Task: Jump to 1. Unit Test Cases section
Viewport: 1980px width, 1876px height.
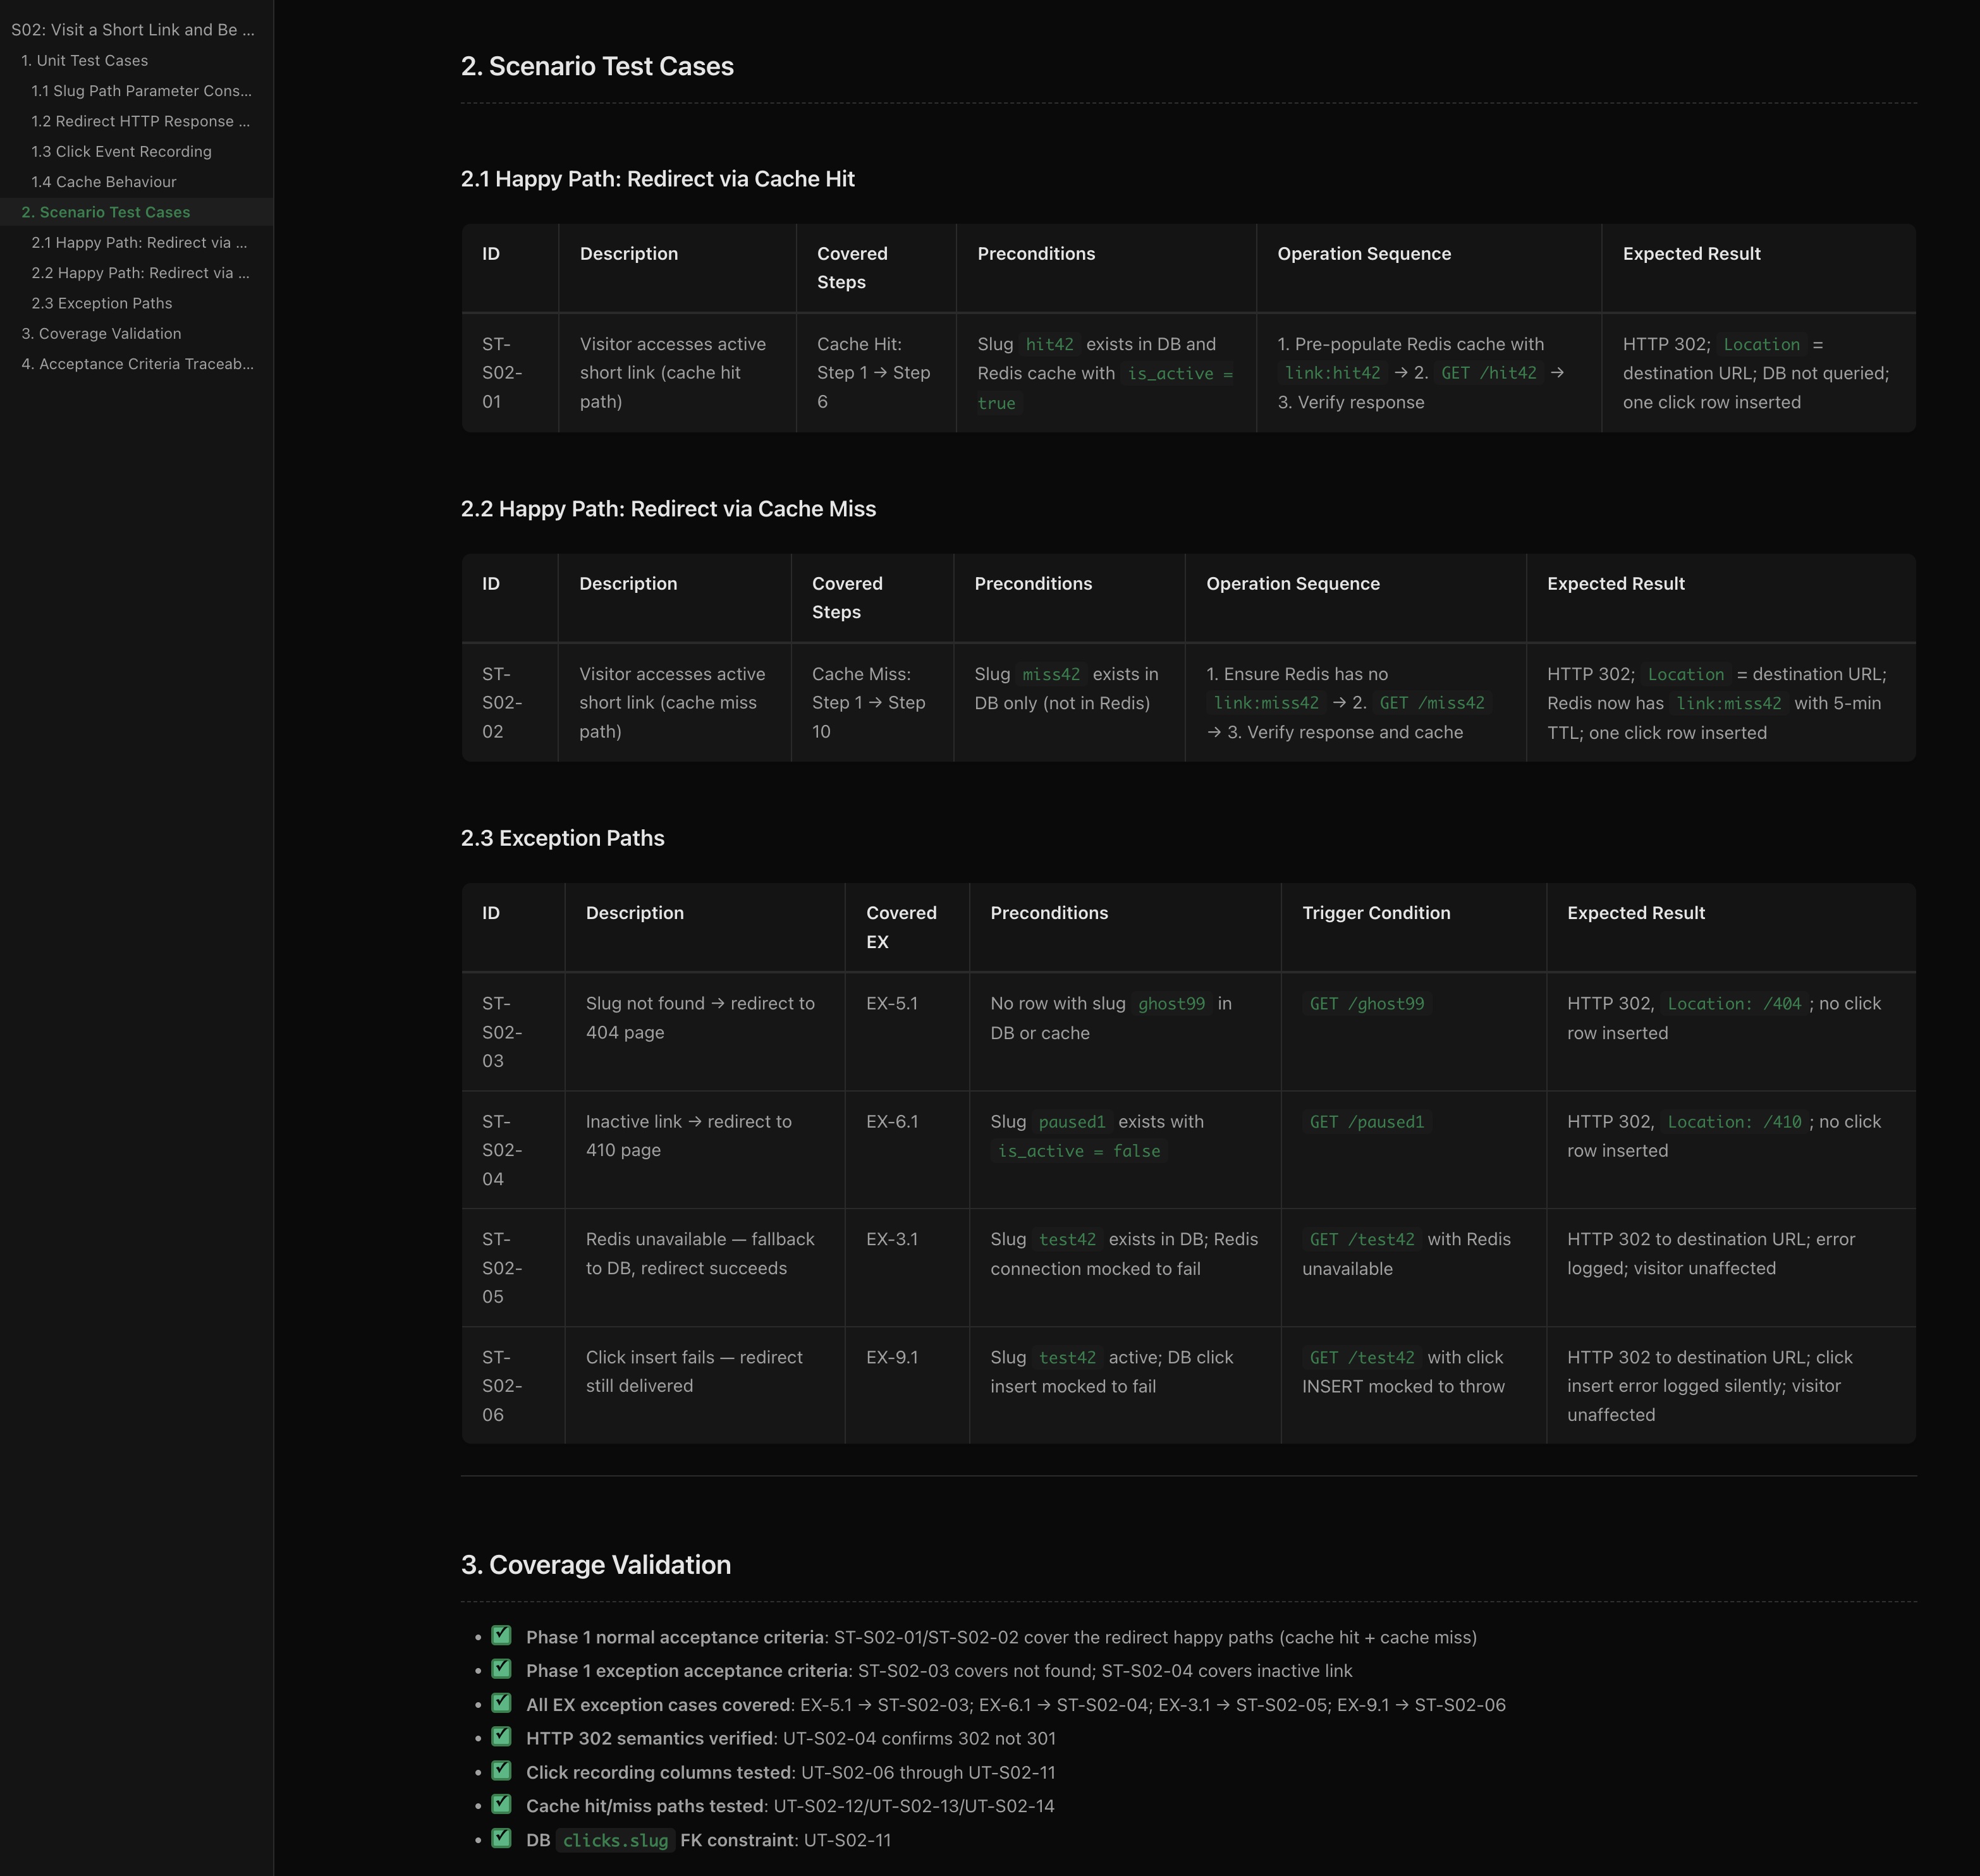Action: coord(85,61)
